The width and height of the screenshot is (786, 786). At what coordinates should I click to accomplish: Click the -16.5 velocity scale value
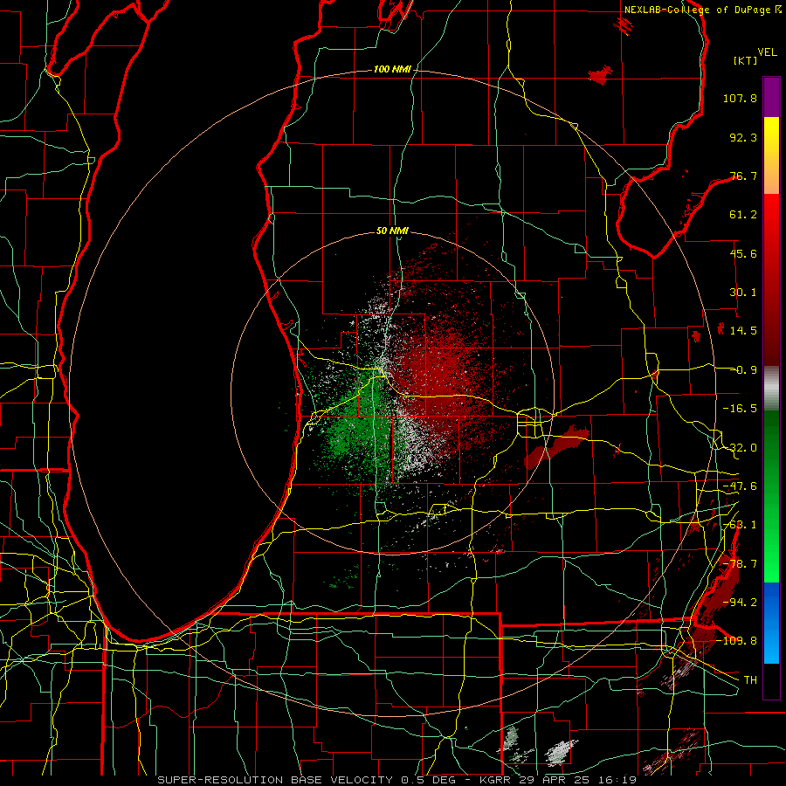tap(740, 409)
